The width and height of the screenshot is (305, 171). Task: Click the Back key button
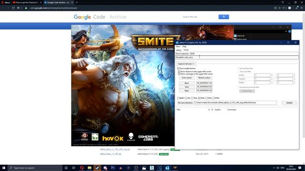coord(187,83)
